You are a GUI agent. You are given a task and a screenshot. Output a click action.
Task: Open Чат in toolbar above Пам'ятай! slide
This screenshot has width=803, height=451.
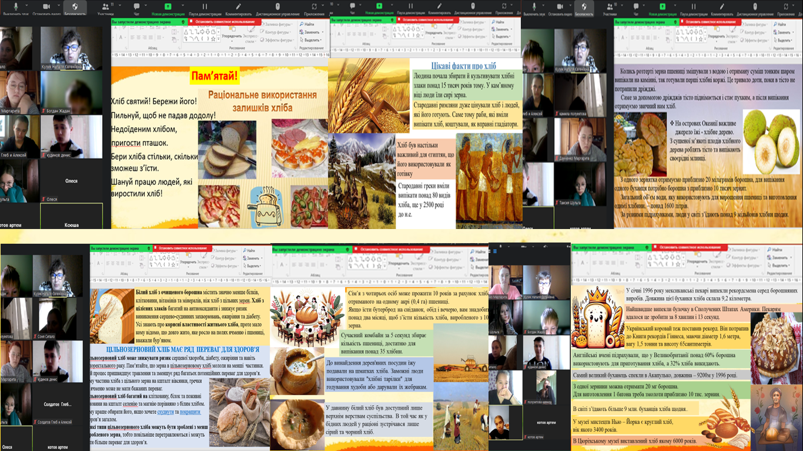(x=136, y=8)
